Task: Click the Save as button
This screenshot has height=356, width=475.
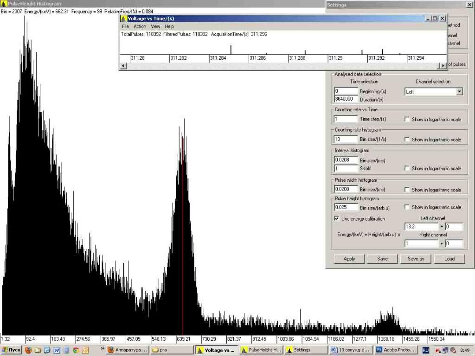Action: pyautogui.click(x=416, y=259)
